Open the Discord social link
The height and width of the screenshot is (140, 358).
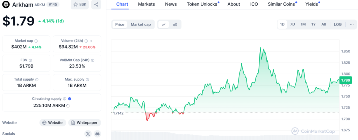[97, 134]
